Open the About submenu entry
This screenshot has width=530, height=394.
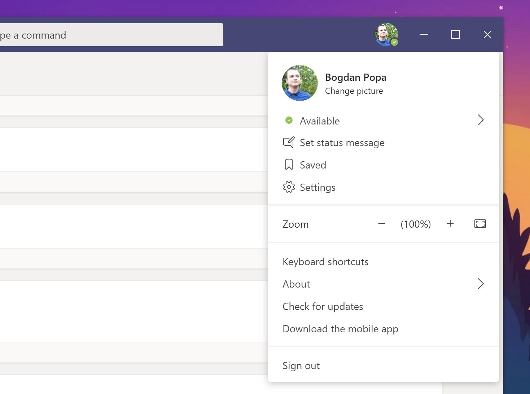[x=384, y=284]
